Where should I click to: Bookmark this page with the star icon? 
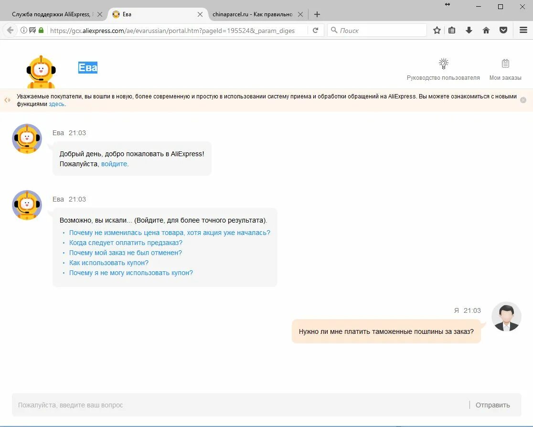tap(437, 30)
